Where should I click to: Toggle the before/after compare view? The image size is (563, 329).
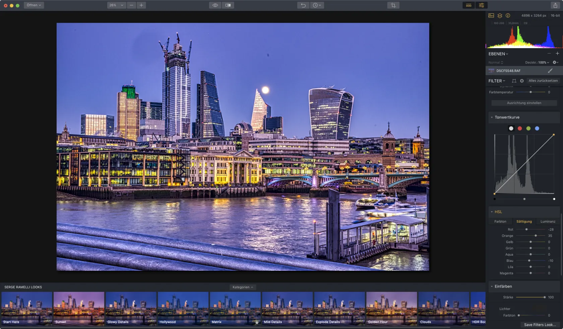coord(228,5)
